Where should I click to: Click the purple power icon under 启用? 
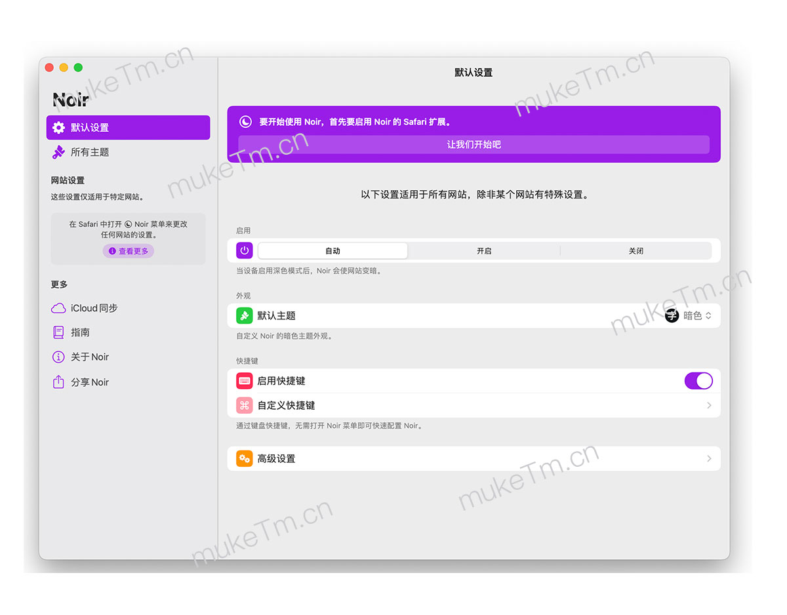[x=245, y=250]
